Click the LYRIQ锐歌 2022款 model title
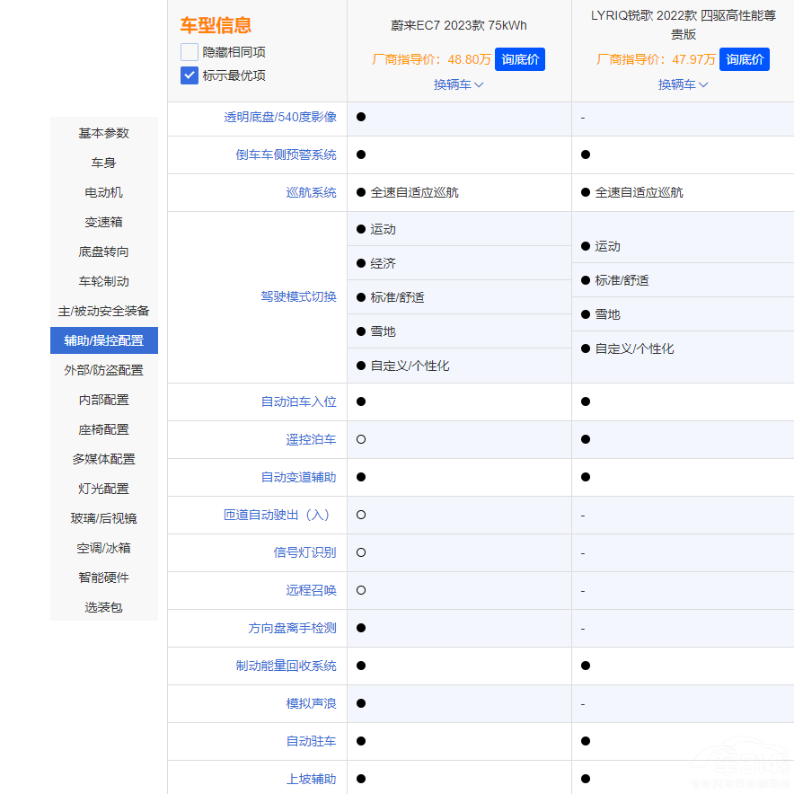Screen dimensions: 794x794 684,25
